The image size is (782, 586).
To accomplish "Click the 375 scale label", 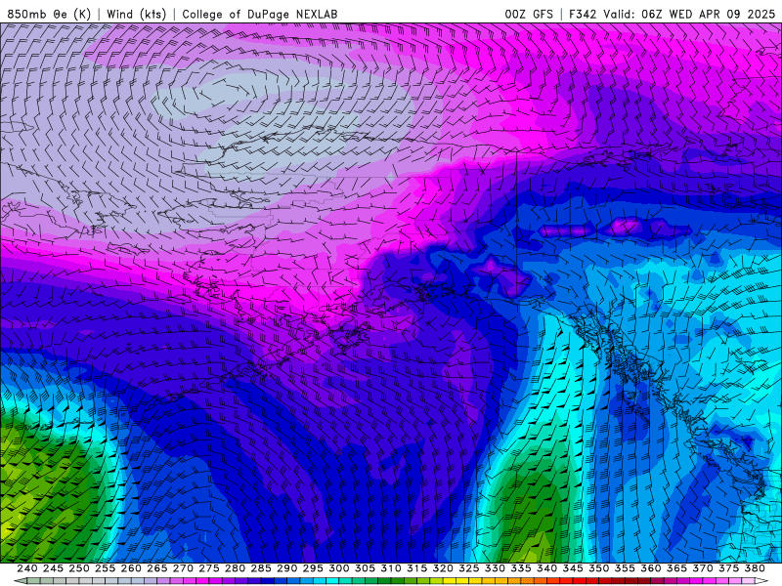I will click(728, 568).
